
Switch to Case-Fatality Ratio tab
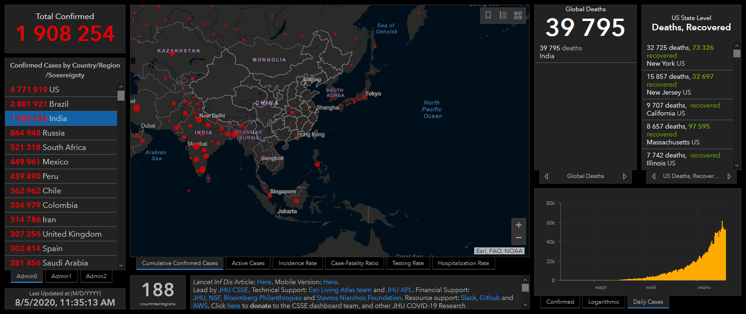(354, 263)
